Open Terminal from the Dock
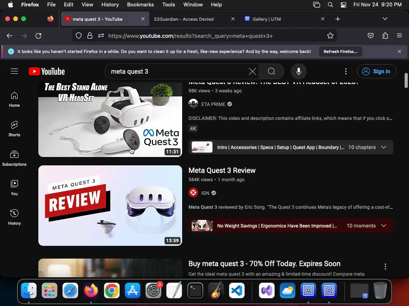The width and height of the screenshot is (409, 306). pos(195,290)
